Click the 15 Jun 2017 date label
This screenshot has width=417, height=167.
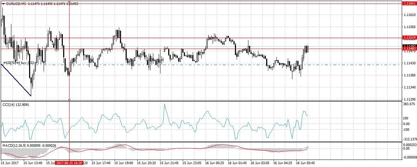tap(10, 163)
